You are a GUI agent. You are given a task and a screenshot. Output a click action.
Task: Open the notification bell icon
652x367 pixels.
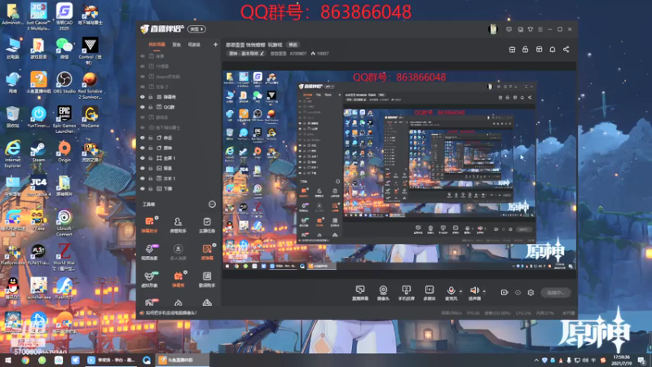pyautogui.click(x=553, y=49)
